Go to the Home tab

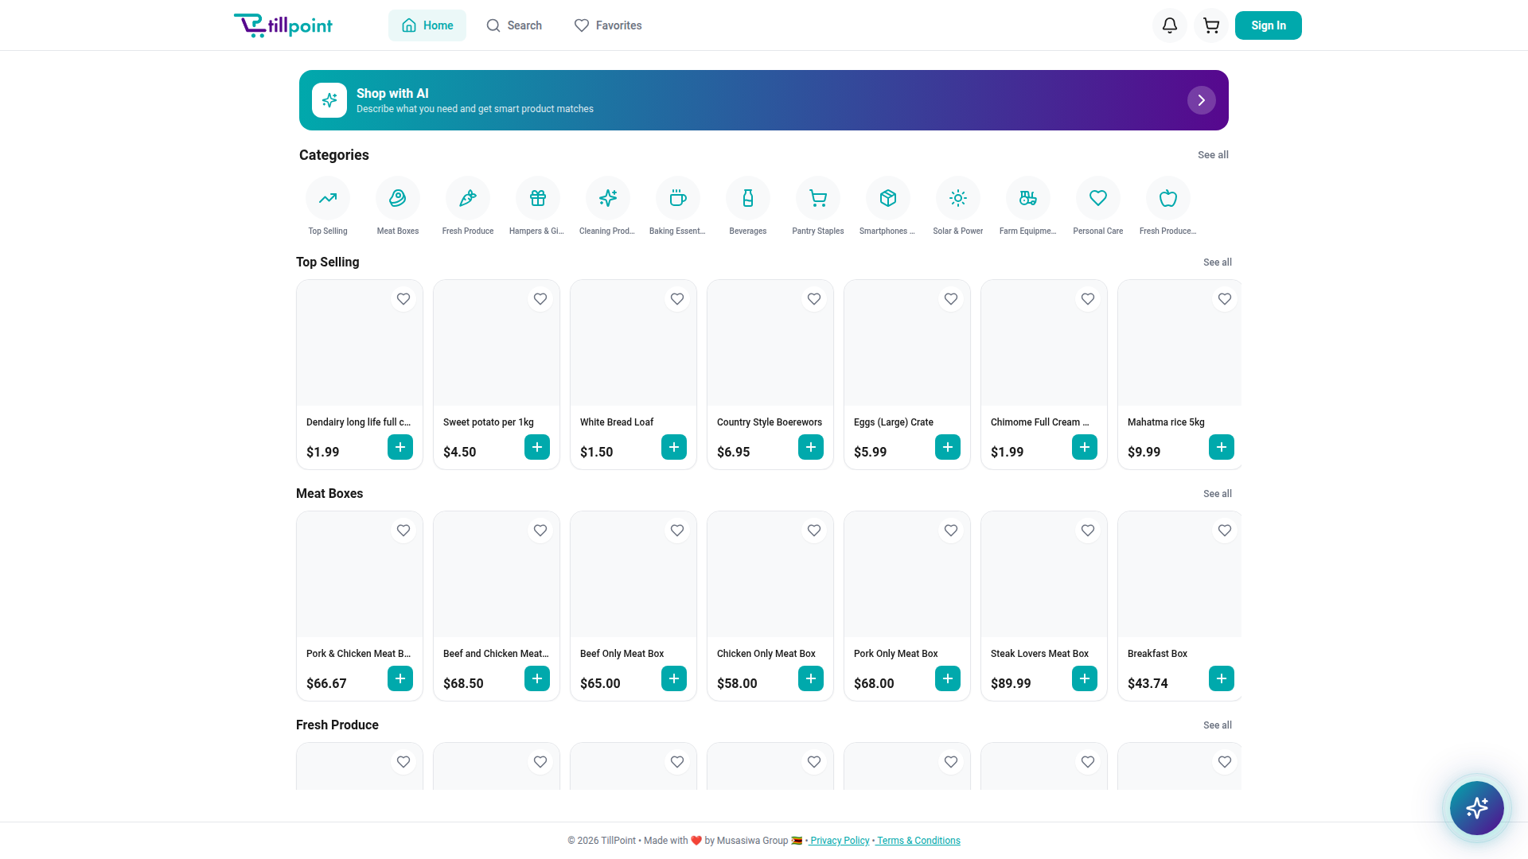click(427, 25)
